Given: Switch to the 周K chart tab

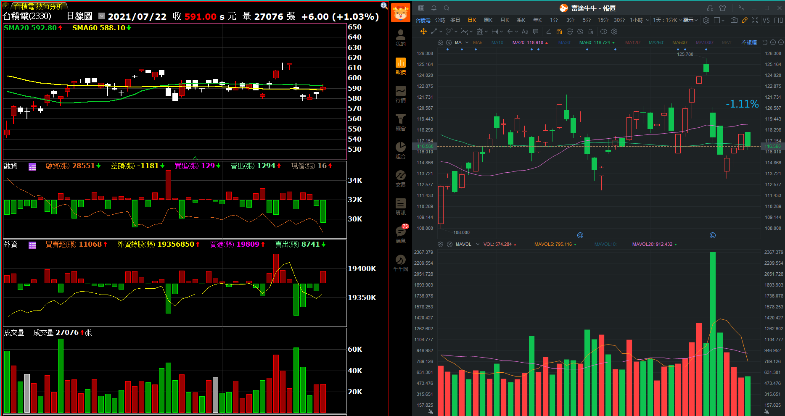Looking at the screenshot, I should pyautogui.click(x=488, y=20).
